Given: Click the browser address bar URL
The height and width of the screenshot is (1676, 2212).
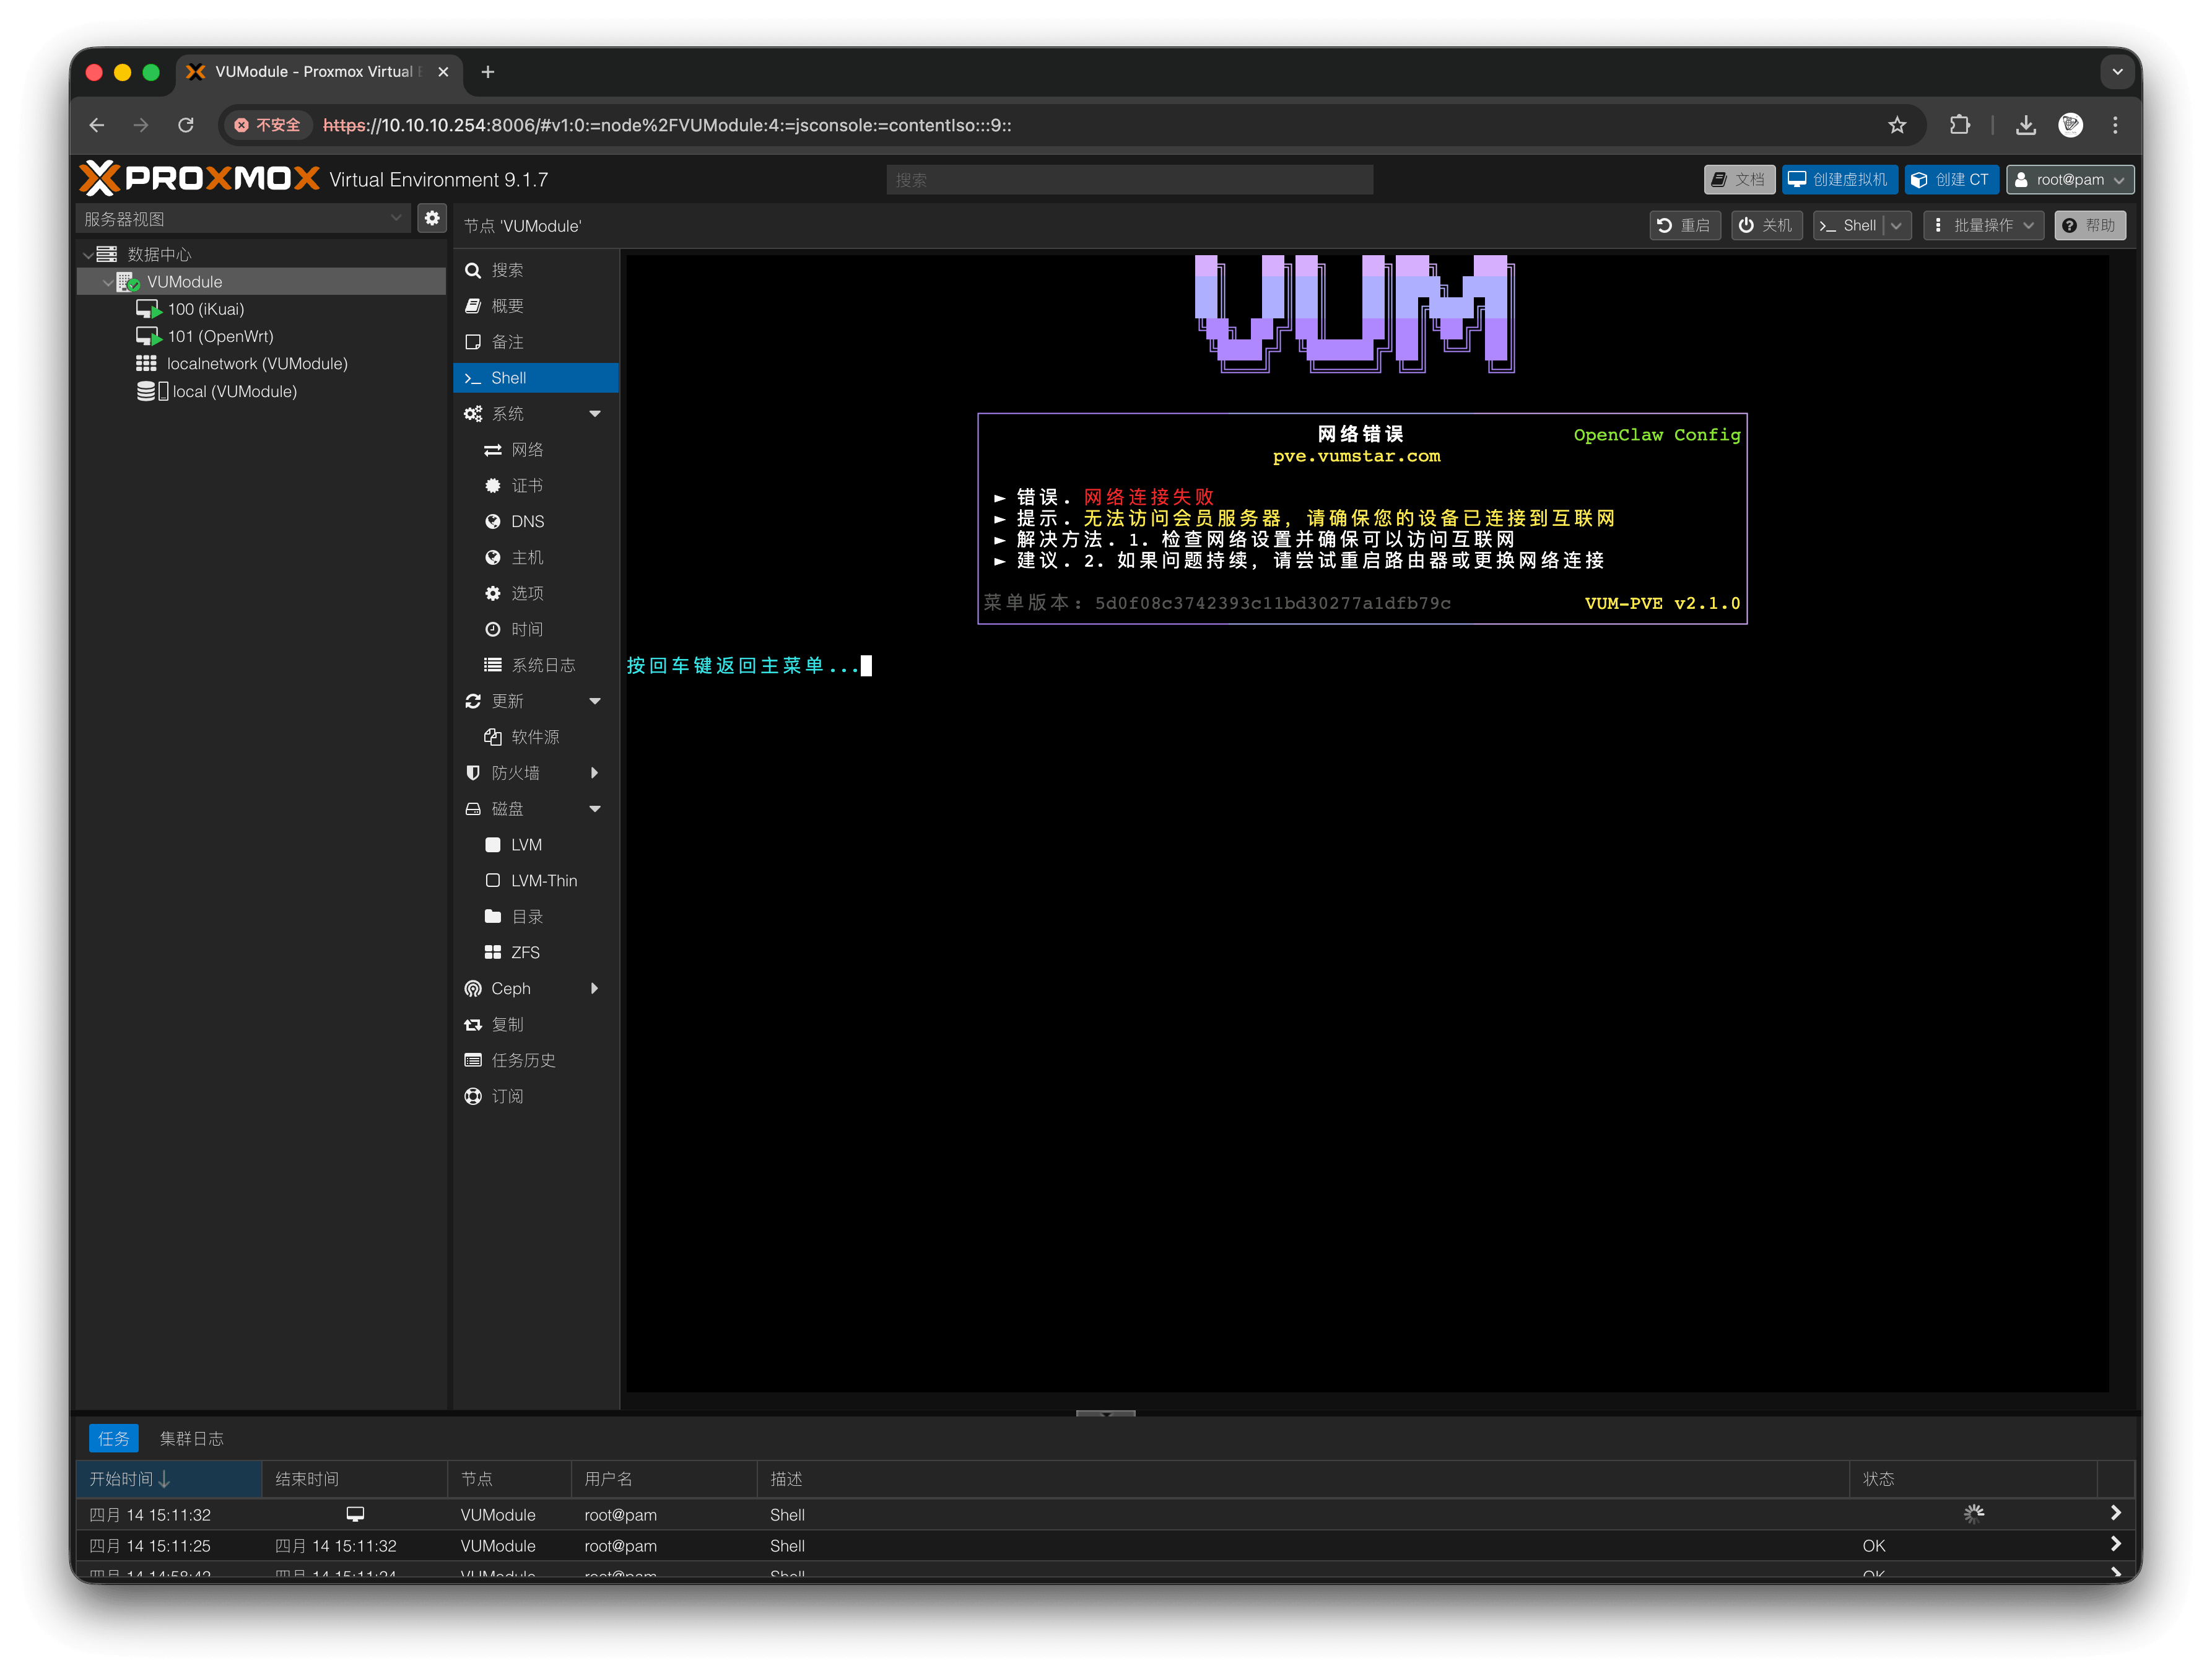Looking at the screenshot, I should click(x=667, y=125).
